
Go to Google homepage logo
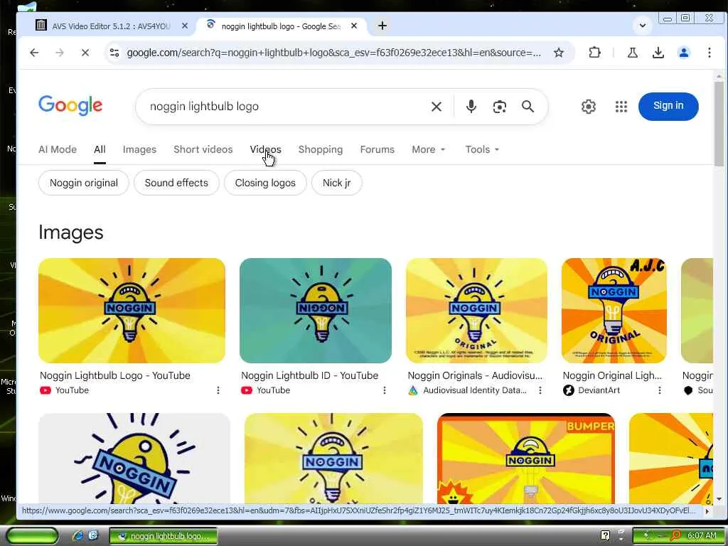tap(70, 106)
